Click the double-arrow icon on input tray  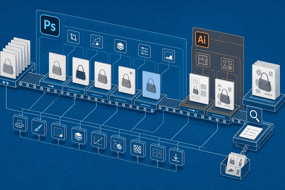click(5, 83)
